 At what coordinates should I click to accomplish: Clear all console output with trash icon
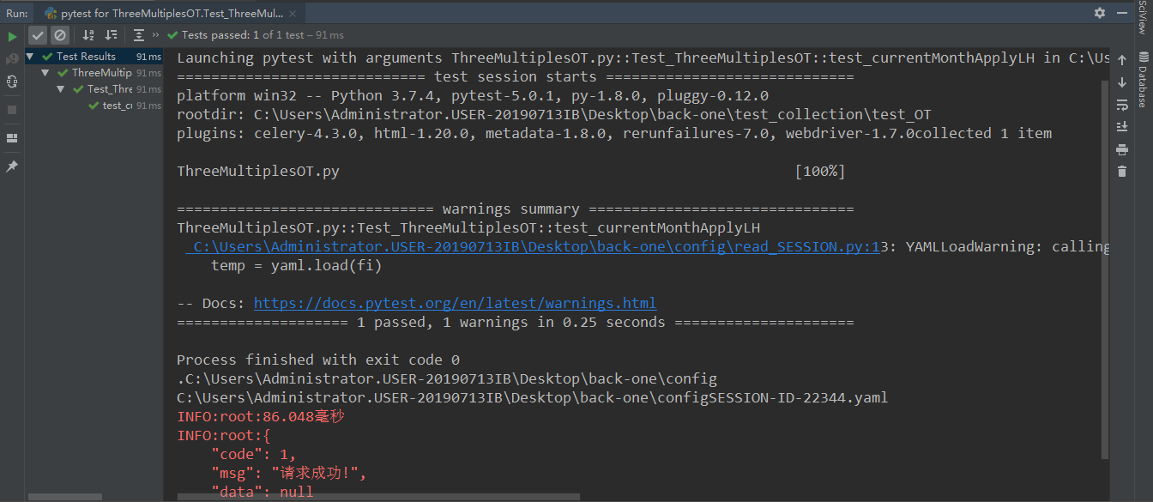[1121, 172]
